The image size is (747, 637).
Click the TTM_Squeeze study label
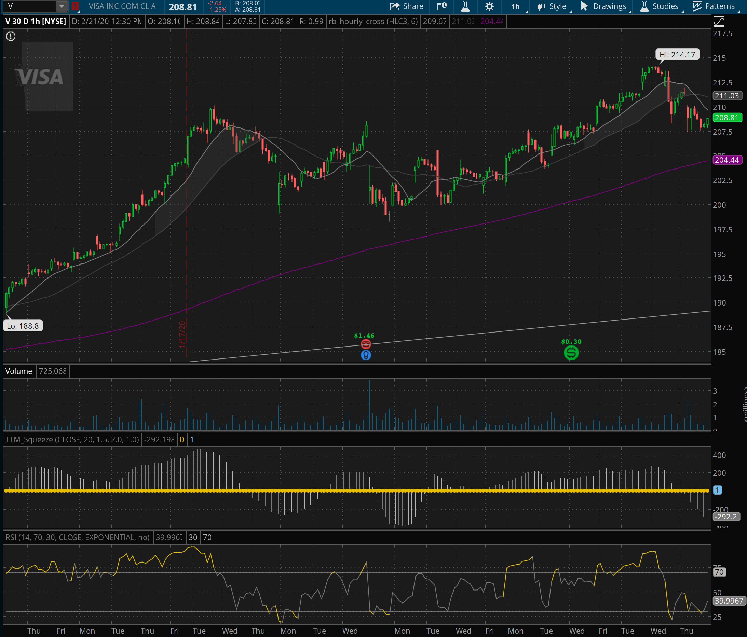pos(72,439)
